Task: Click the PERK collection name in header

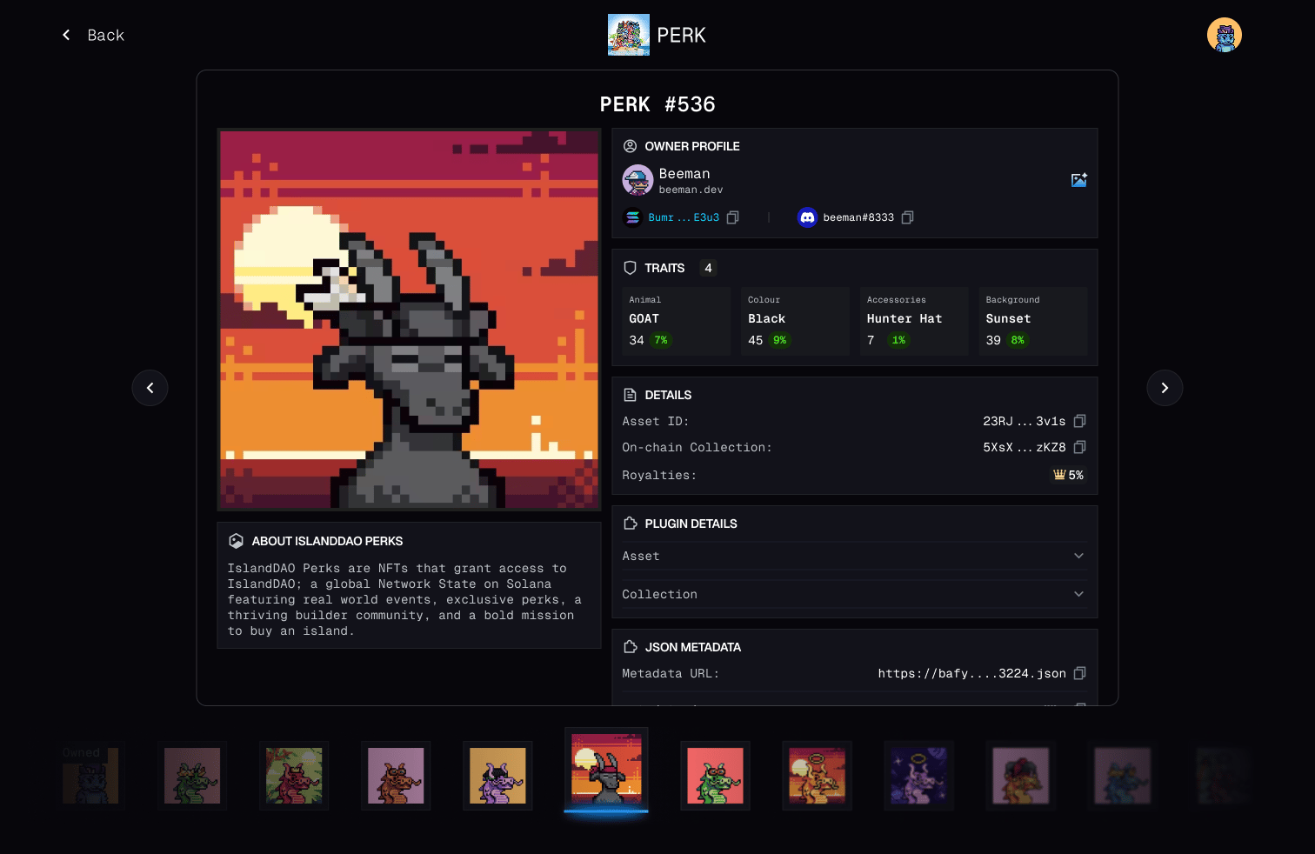Action: pos(681,35)
